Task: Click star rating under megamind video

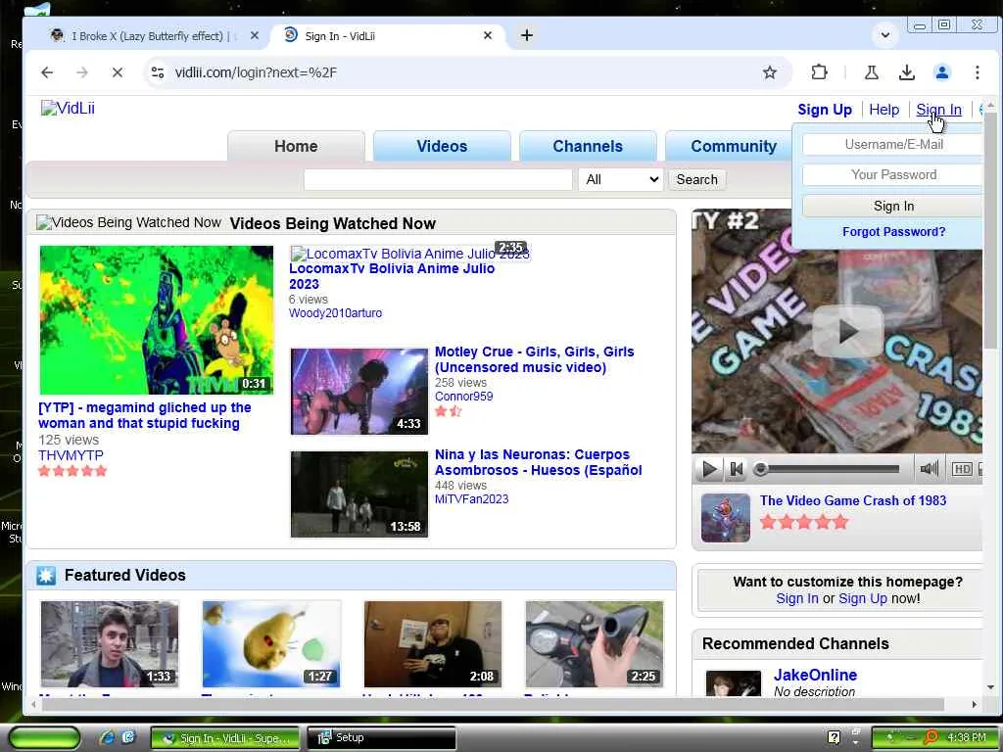Action: click(x=72, y=471)
